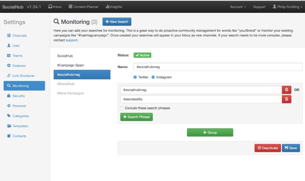The width and height of the screenshot is (305, 181).
Task: Click the Insights bar chart icon
Action: 107,7
